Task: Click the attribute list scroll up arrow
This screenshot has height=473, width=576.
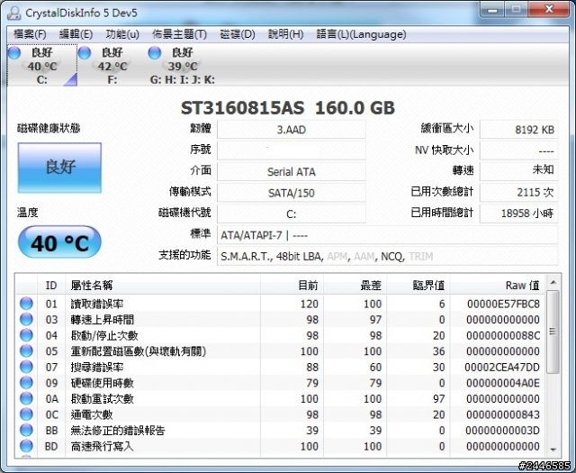Action: (553, 283)
